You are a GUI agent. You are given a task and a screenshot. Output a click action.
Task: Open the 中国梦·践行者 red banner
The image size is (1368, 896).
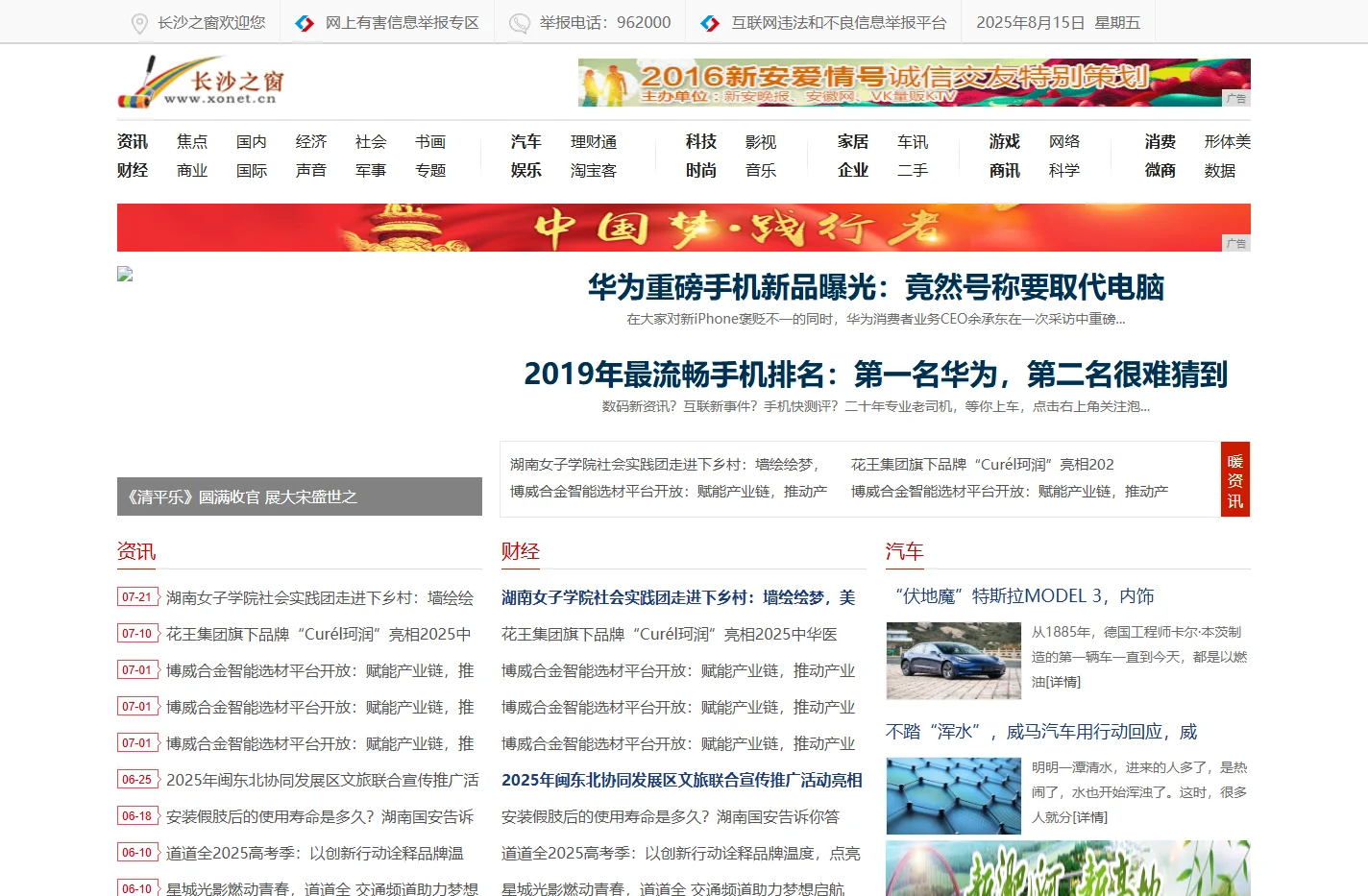click(683, 228)
